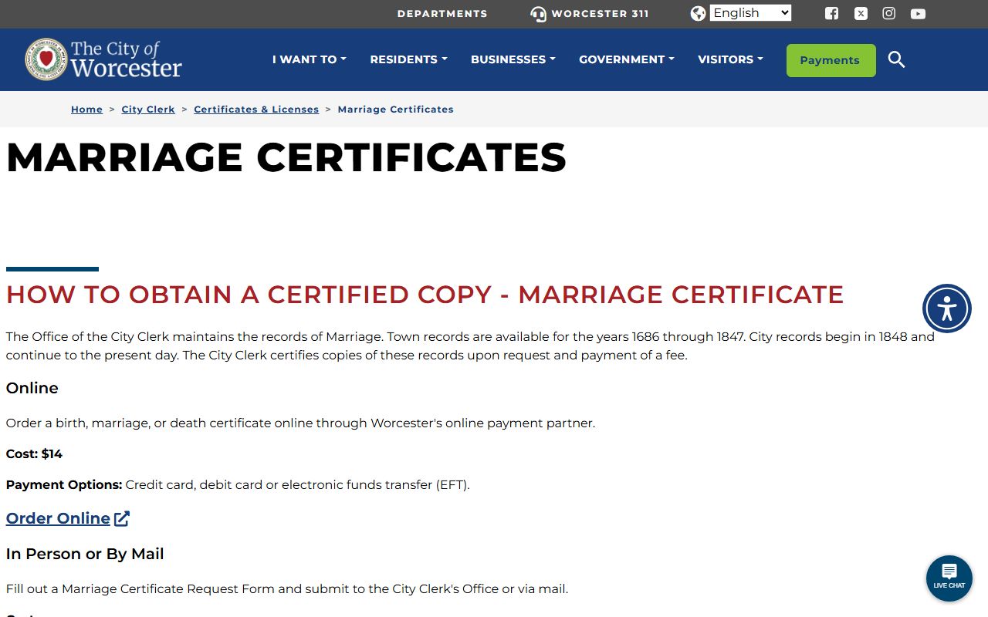Click the Marriage Certificates breadcrumb text
Screen dimensions: 988x617
pos(395,110)
